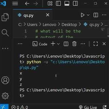Screen dimensions: 109x109
Task: Click the terminal output line z
Action: coord(21,84)
